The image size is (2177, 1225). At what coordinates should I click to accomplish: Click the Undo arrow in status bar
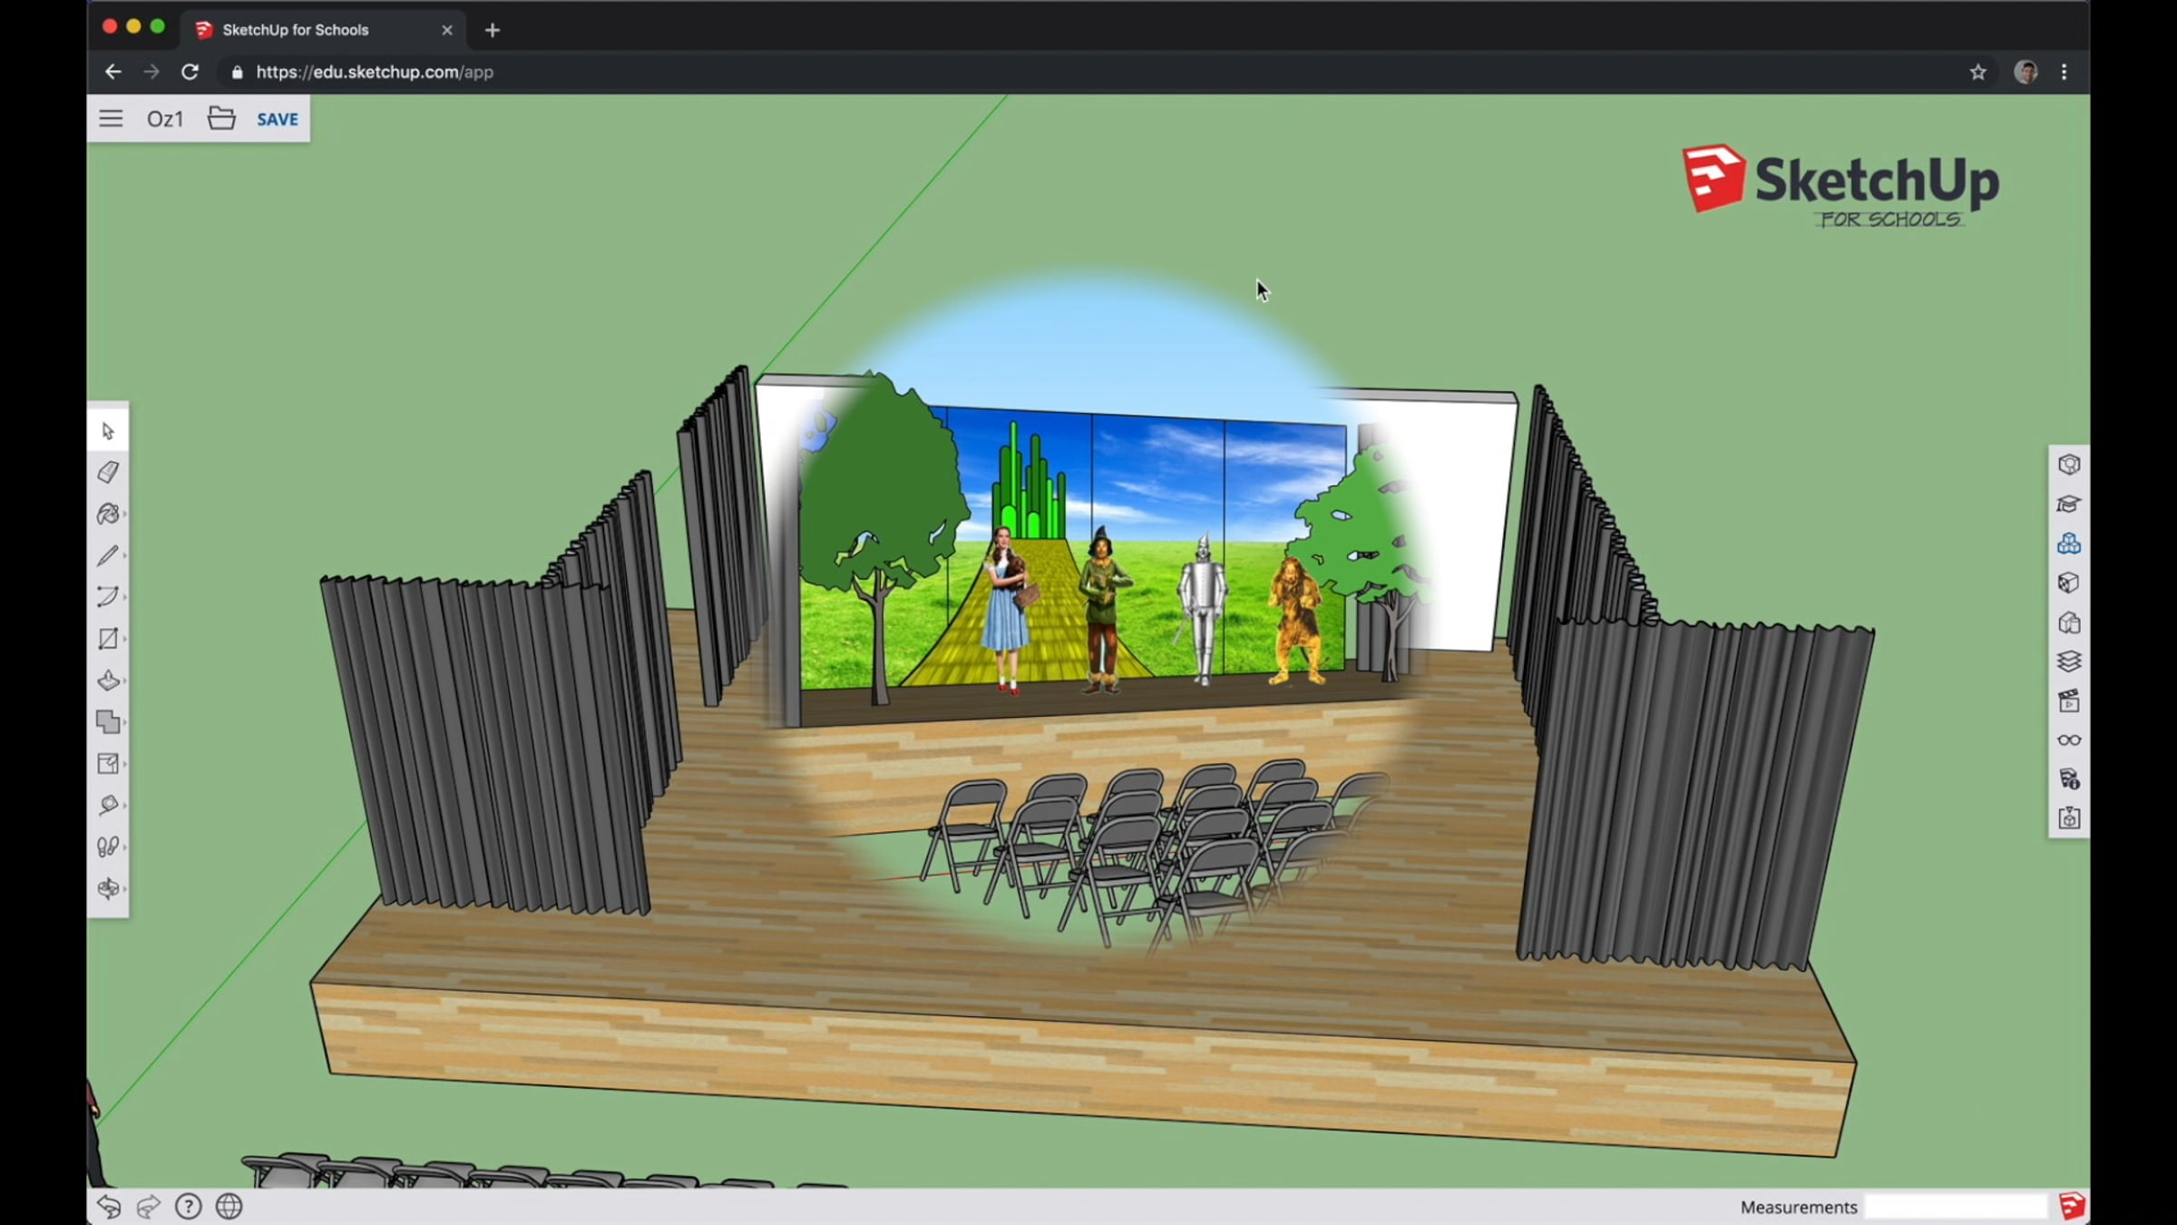pyautogui.click(x=109, y=1207)
